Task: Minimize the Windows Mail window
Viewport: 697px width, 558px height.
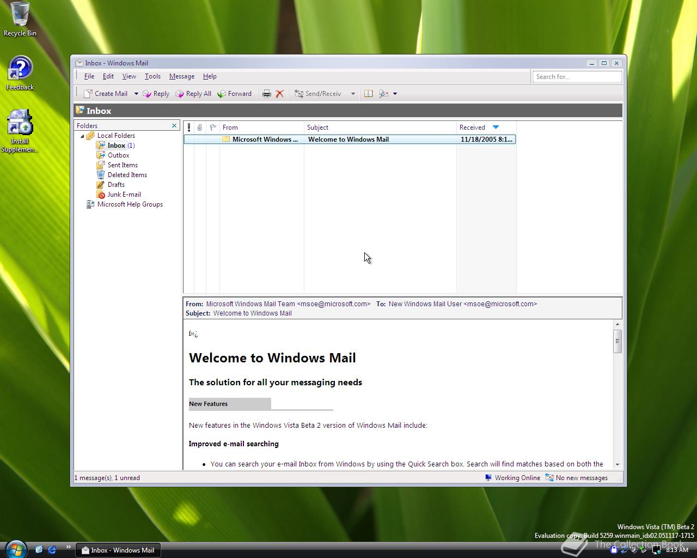Action: 592,63
